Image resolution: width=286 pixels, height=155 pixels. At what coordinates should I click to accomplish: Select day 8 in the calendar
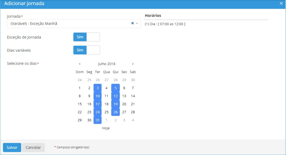tap(79, 96)
